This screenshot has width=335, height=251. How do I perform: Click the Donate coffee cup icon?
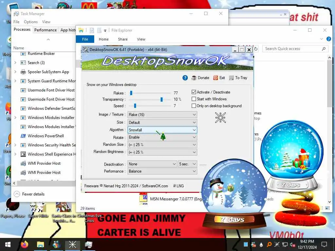[194, 78]
